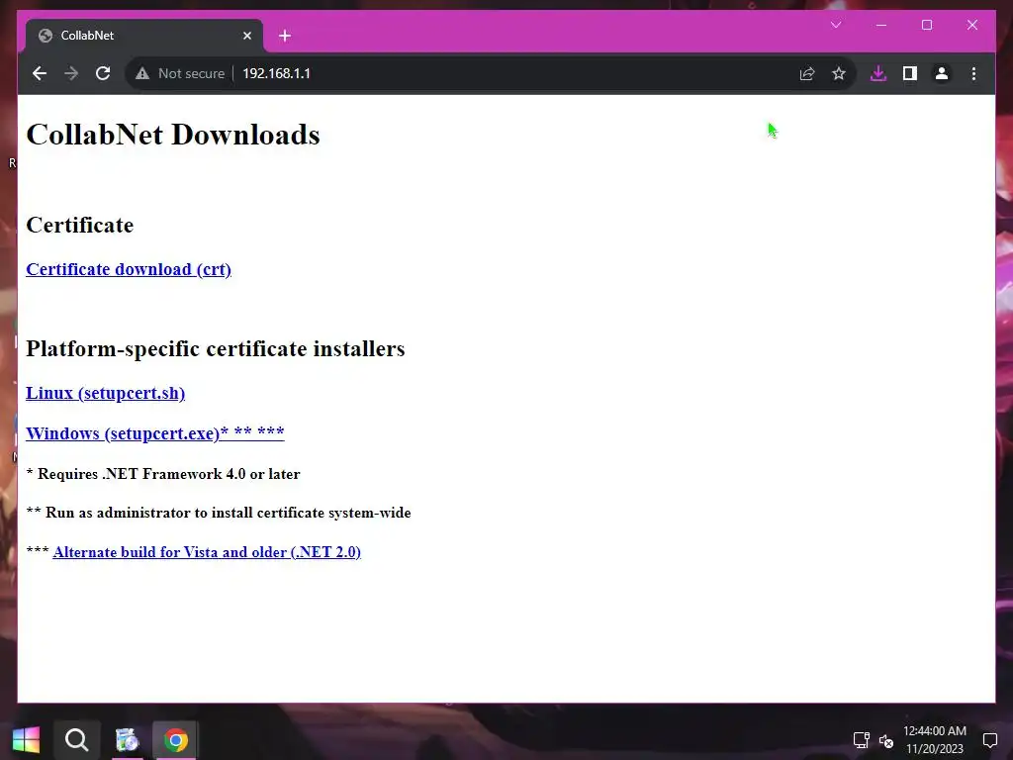The width and height of the screenshot is (1013, 760).
Task: View the Not secure site warning info
Action: click(180, 73)
